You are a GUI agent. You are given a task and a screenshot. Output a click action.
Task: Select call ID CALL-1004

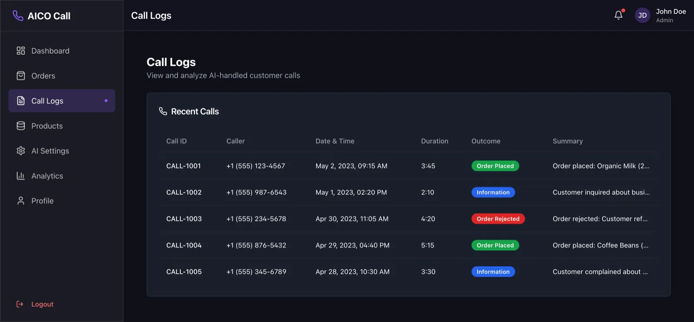[184, 245]
